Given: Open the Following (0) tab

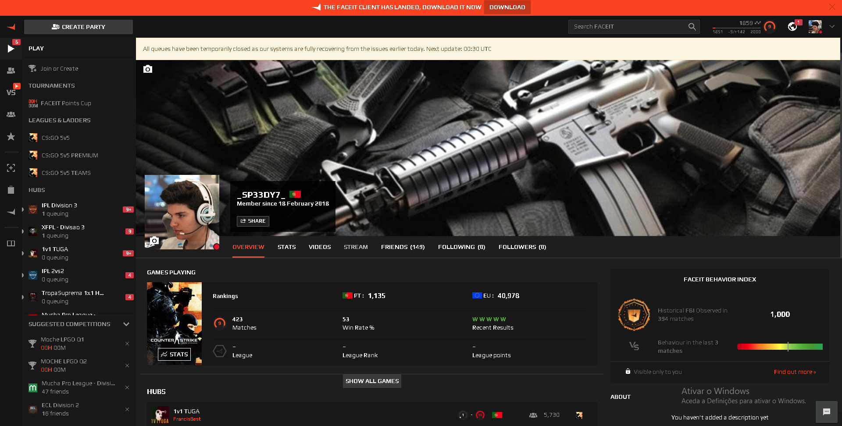Looking at the screenshot, I should (x=461, y=247).
